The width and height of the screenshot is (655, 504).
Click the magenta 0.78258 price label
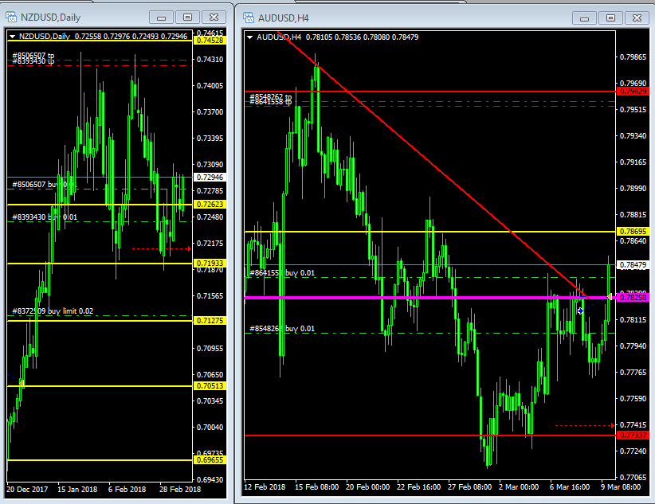coord(633,298)
